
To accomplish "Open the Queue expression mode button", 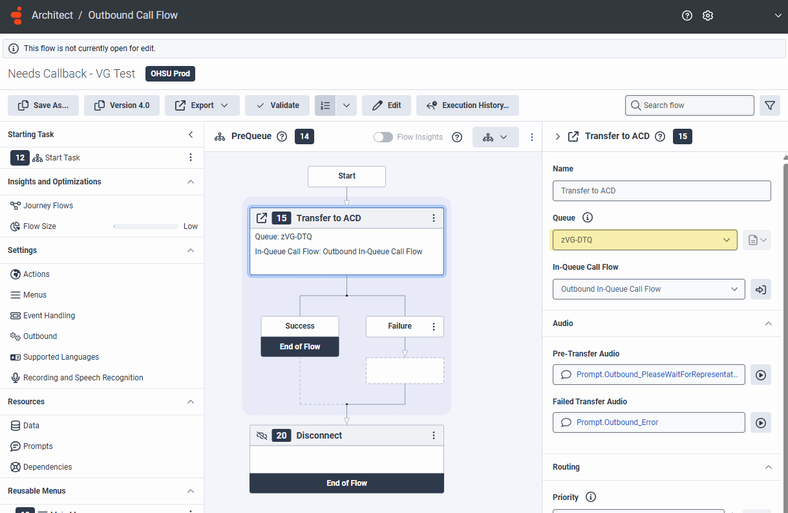I will pos(757,240).
